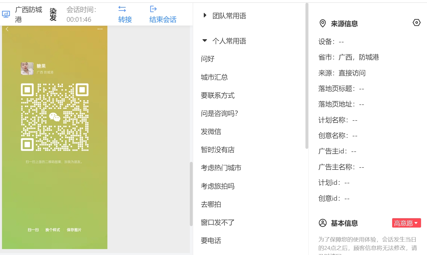
Task: Open the three-dot menu in the QR image
Action: pyautogui.click(x=100, y=29)
